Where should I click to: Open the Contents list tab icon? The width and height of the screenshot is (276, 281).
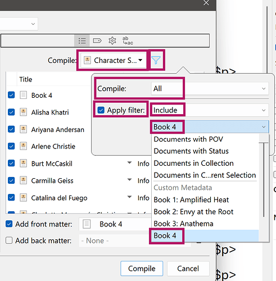(82, 40)
